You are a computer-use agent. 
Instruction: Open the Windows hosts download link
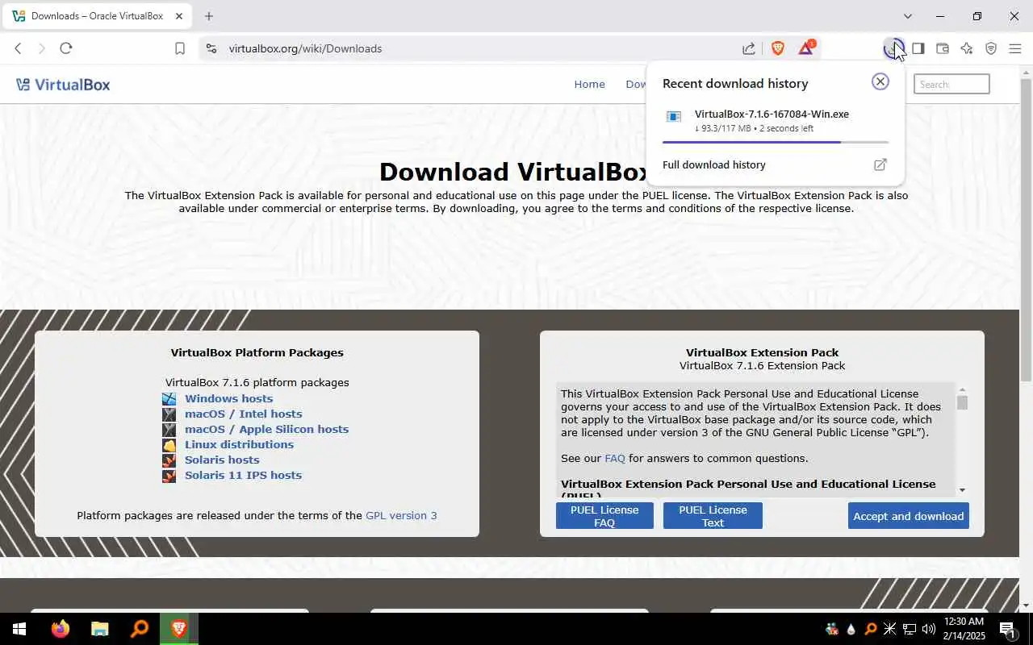click(x=228, y=398)
